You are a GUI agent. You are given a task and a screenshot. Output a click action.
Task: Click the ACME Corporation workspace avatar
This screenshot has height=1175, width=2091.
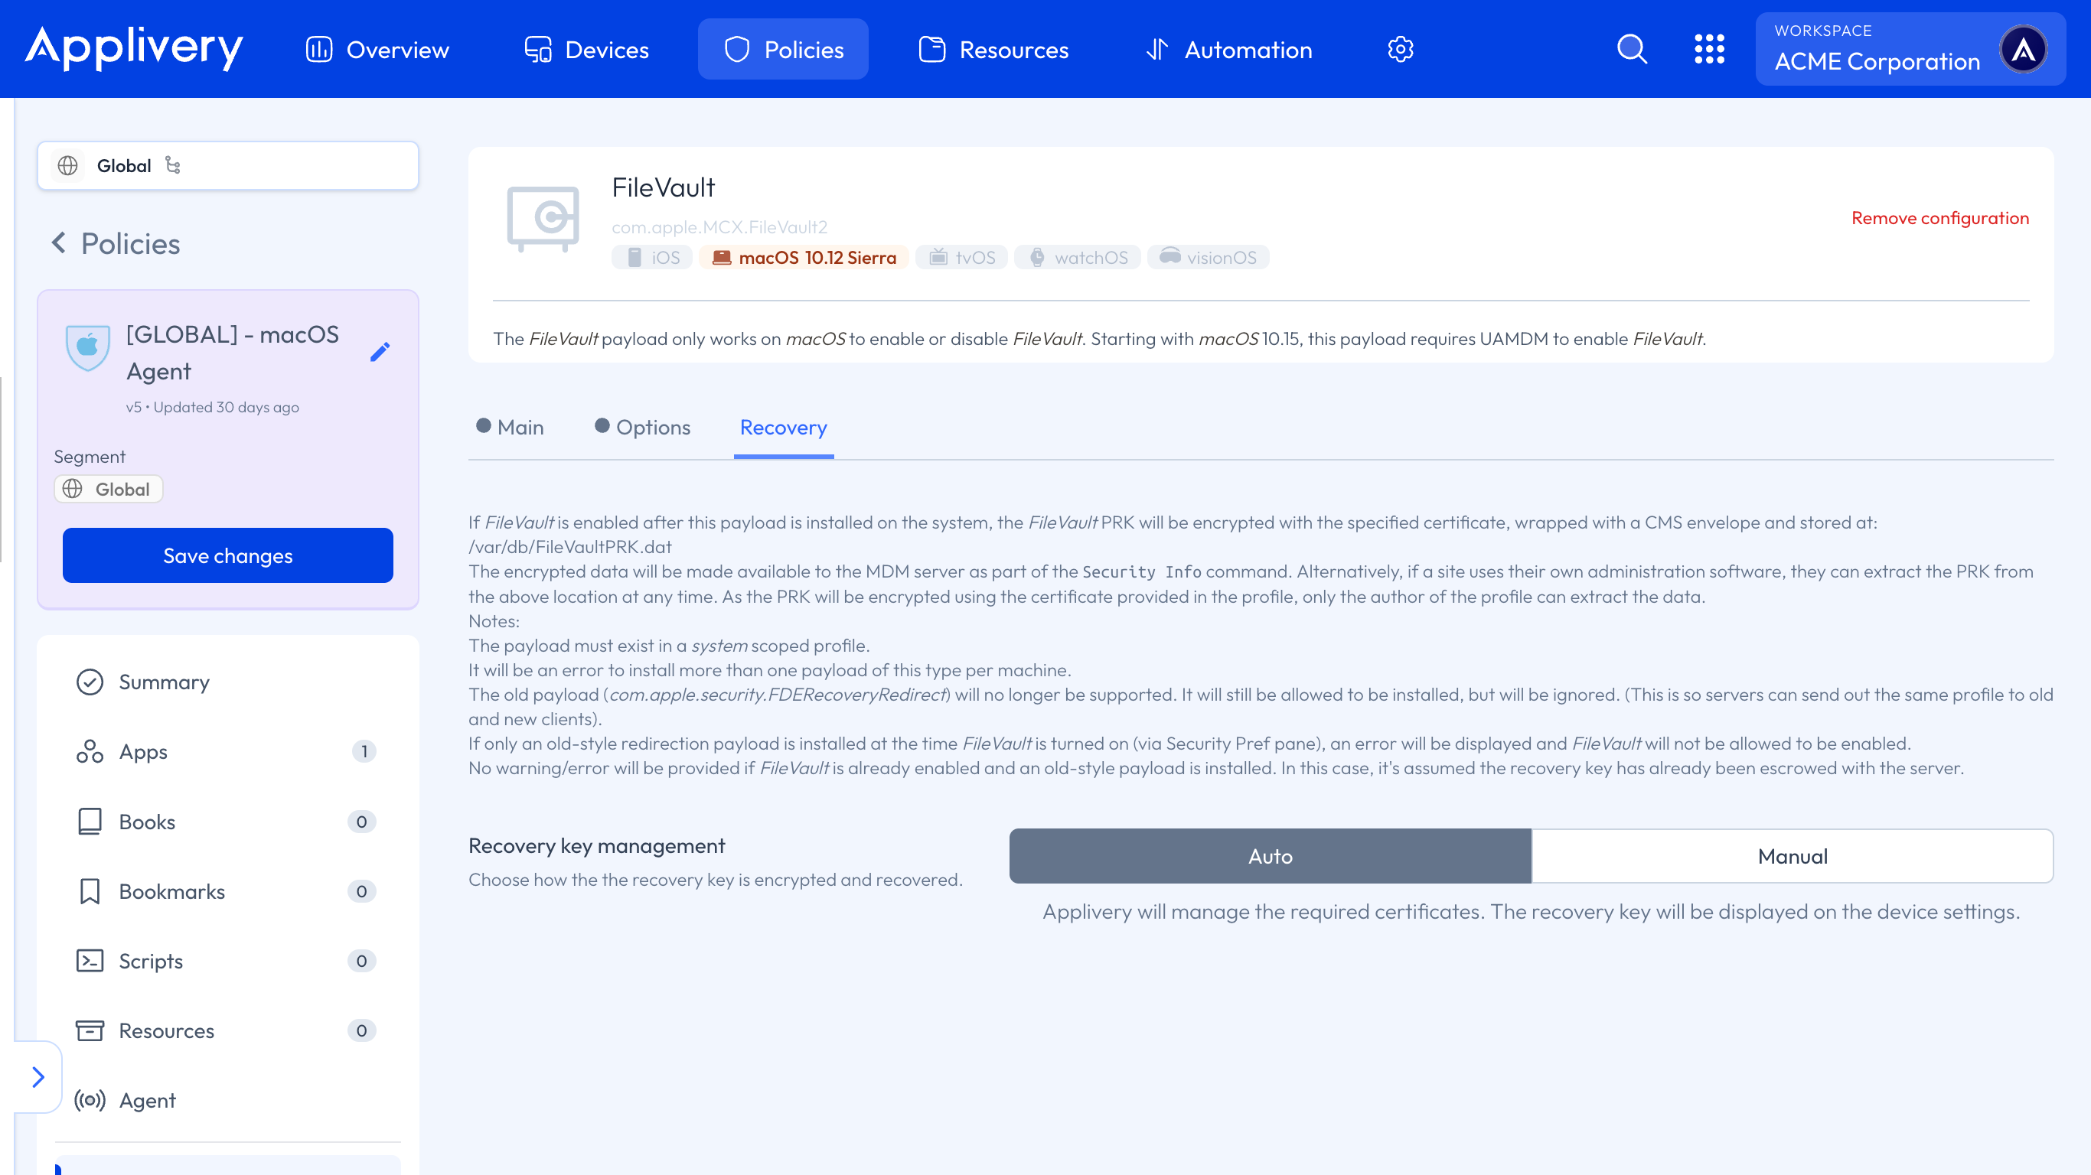tap(2024, 50)
